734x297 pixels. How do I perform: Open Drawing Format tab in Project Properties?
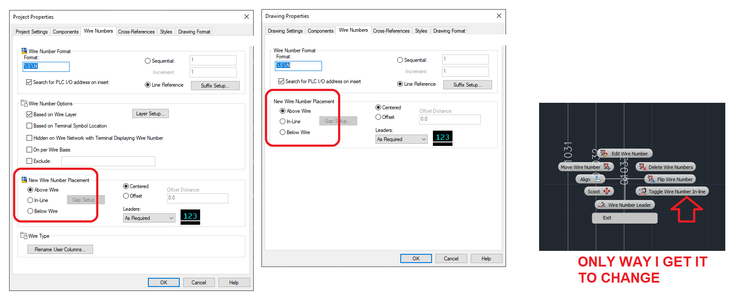pyautogui.click(x=194, y=32)
